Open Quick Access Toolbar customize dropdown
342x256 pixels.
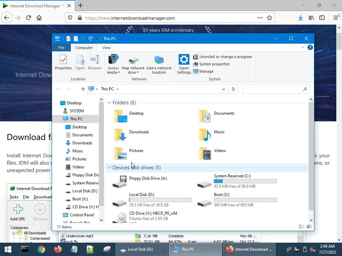click(97, 39)
